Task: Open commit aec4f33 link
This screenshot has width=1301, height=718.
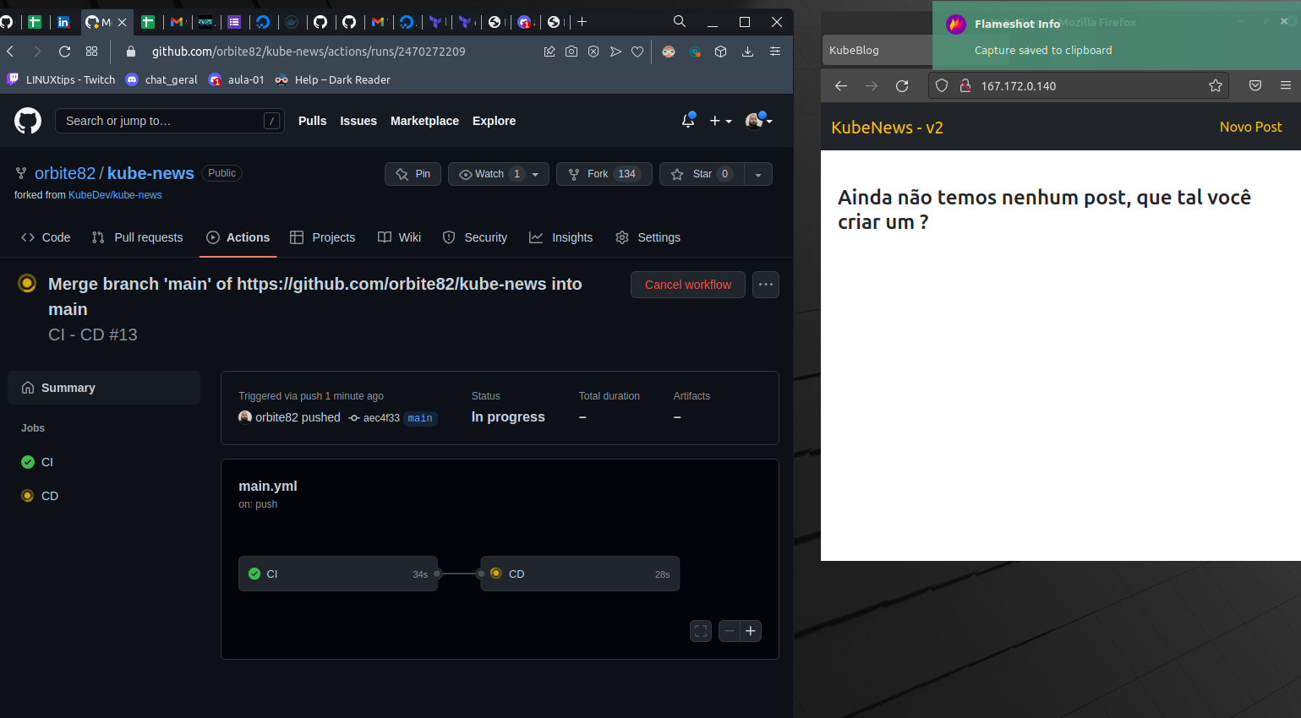Action: click(x=381, y=418)
